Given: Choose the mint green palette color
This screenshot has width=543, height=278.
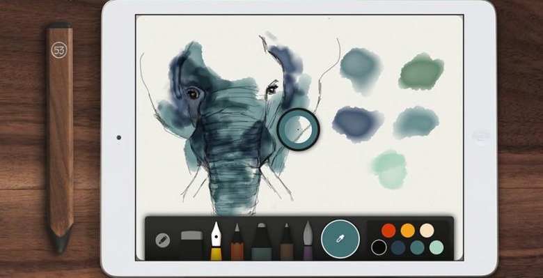Looking at the screenshot, I should pyautogui.click(x=436, y=247).
